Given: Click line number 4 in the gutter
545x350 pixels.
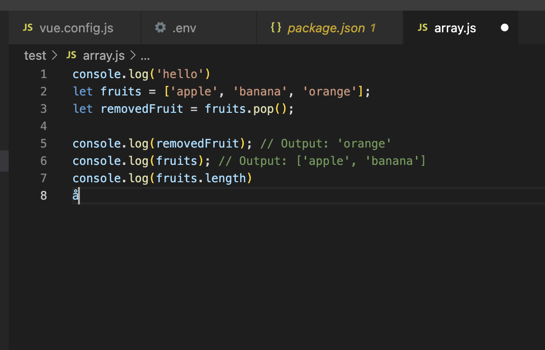Looking at the screenshot, I should [x=44, y=126].
